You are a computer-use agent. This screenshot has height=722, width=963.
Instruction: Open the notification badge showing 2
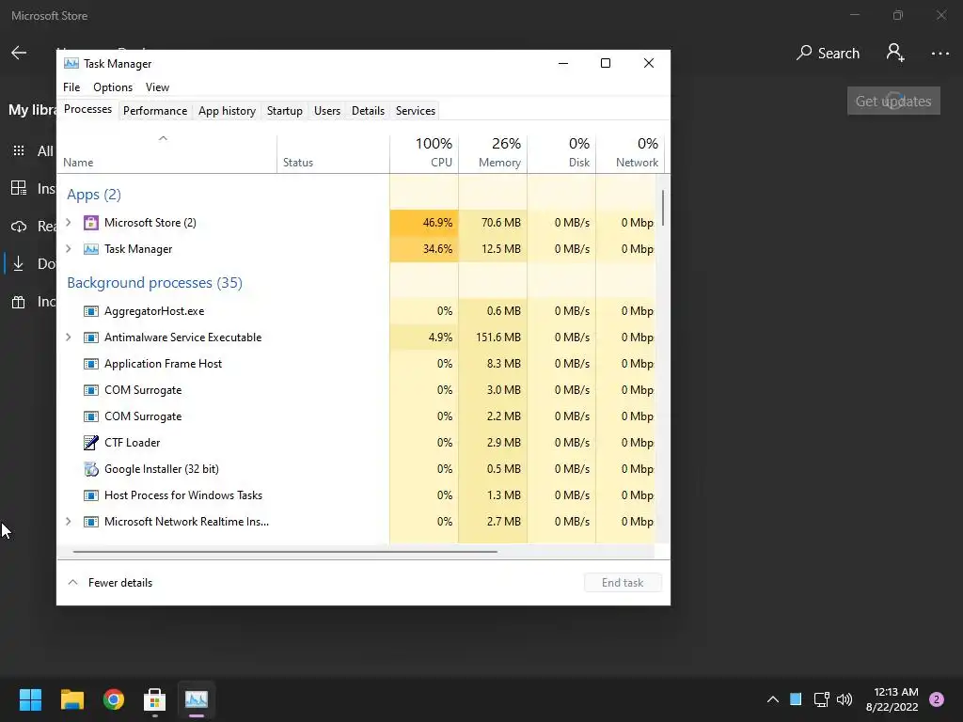[937, 699]
